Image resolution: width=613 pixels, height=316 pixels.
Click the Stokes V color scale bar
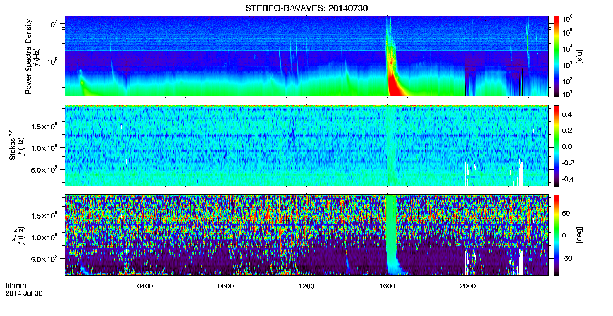point(557,146)
